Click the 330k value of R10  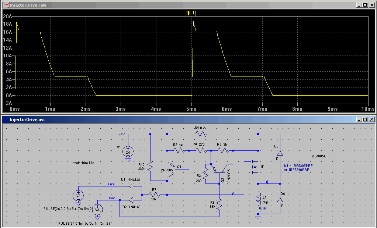coord(142,169)
